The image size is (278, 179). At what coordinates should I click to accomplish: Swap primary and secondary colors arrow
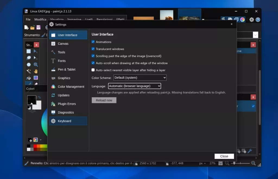tap(39, 97)
